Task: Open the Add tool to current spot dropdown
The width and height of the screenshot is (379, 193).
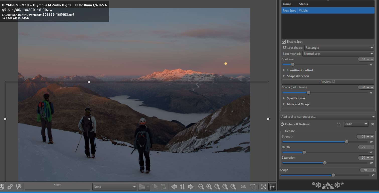Action: point(328,117)
